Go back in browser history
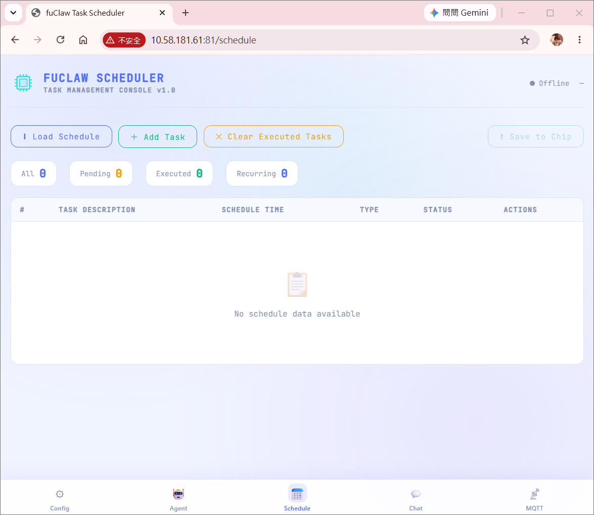 [15, 40]
